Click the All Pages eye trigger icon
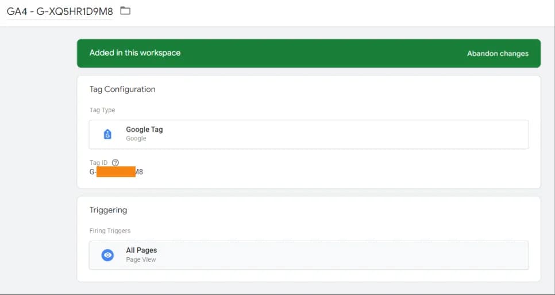This screenshot has height=295, width=555. 107,255
